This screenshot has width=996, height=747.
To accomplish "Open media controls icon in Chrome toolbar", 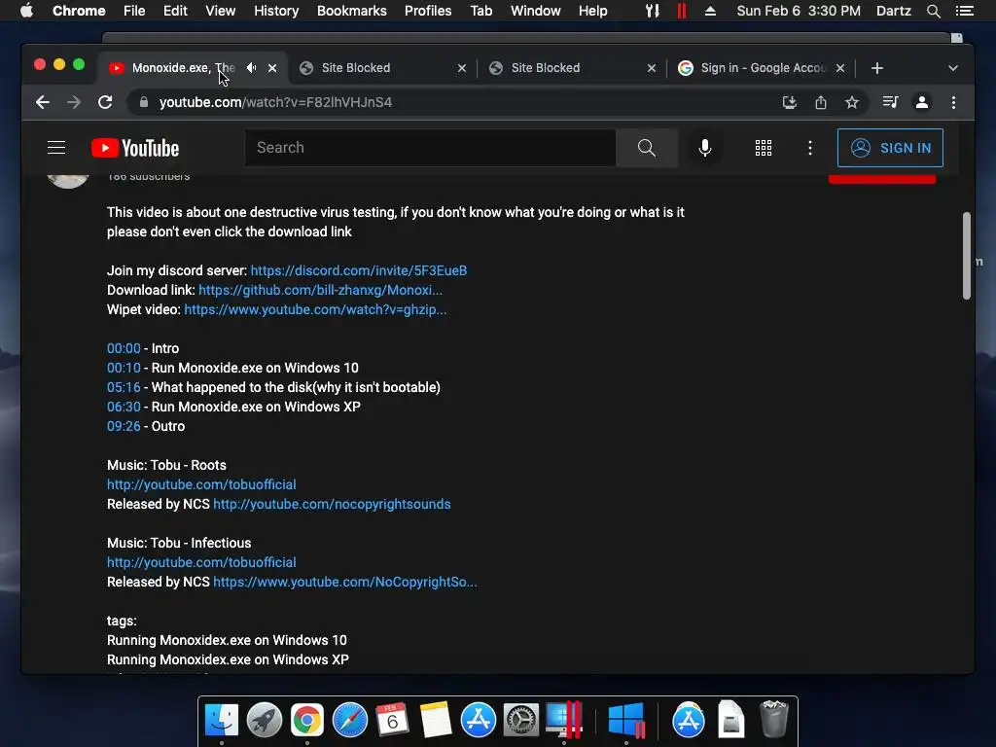I will 891,102.
